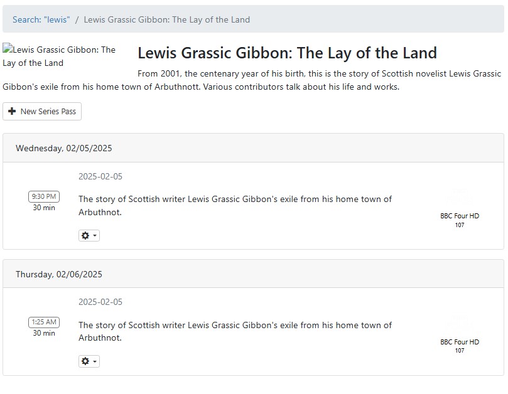This screenshot has height=394, width=508.
Task: Click the BBC Four HD channel in Wednesday's listing
Action: coord(460,216)
